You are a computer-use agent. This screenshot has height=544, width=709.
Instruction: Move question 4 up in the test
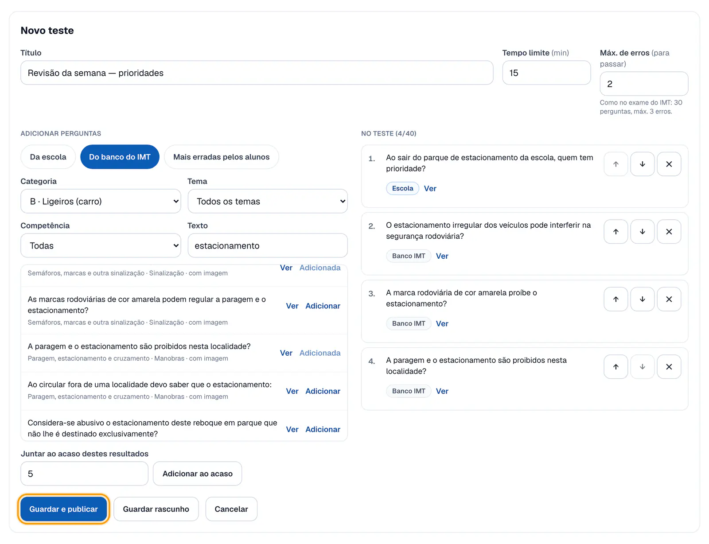(x=616, y=367)
